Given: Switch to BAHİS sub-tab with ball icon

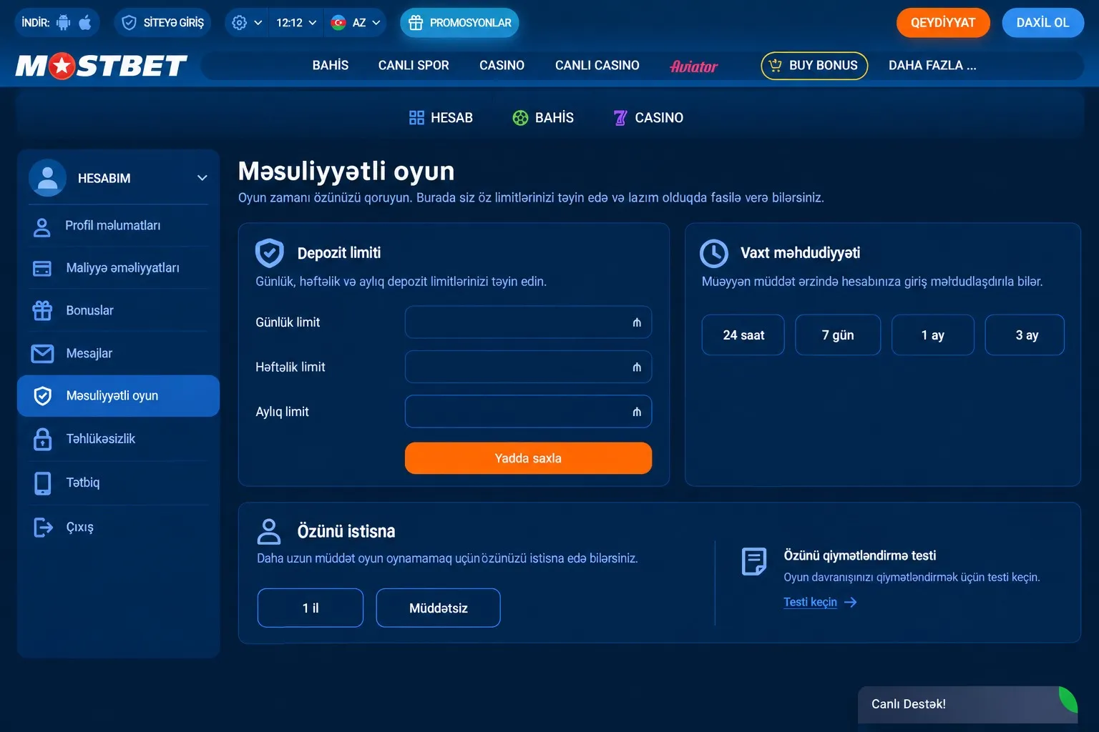Looking at the screenshot, I should pos(543,118).
